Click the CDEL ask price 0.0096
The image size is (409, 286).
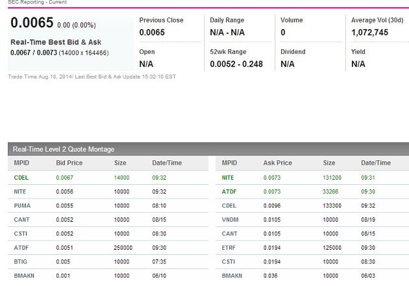point(272,206)
